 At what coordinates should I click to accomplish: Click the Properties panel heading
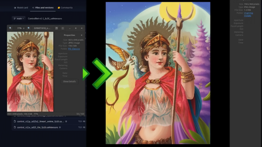coord(69,35)
